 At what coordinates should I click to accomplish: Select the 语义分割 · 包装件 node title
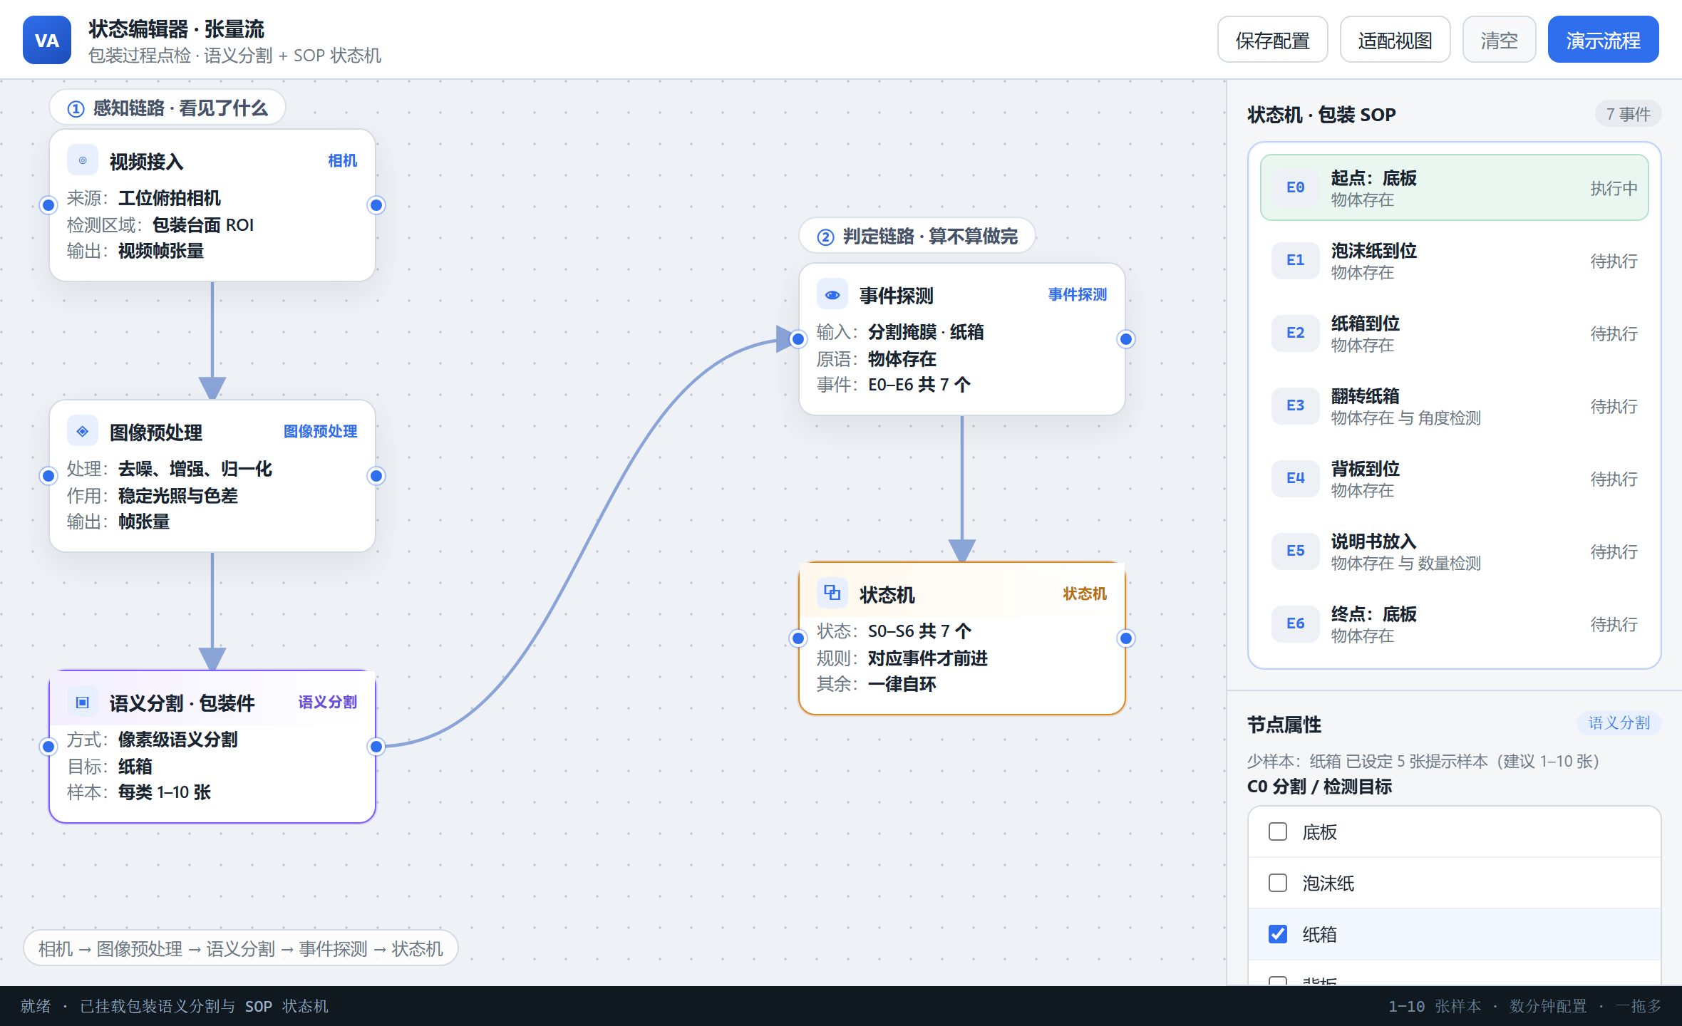click(182, 703)
